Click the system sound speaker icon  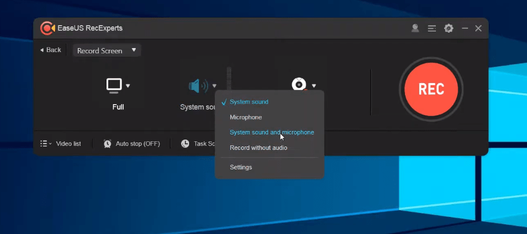coord(198,86)
